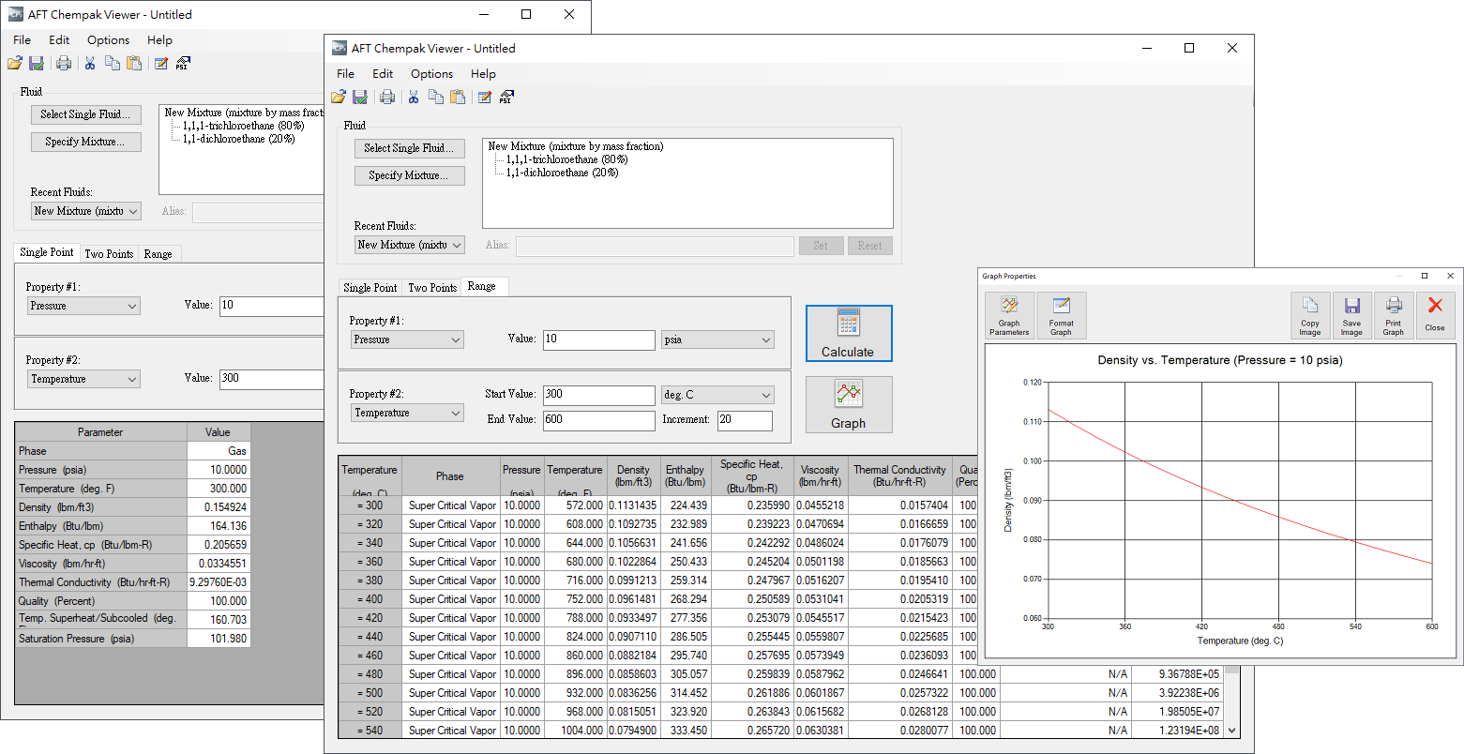Click Pressure Value field showing 10 in front window
The width and height of the screenshot is (1464, 754).
point(599,339)
